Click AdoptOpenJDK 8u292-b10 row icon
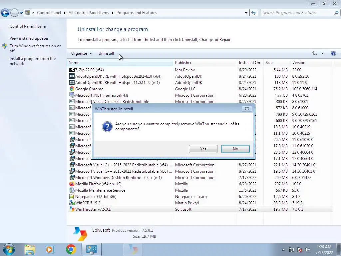 click(x=72, y=76)
